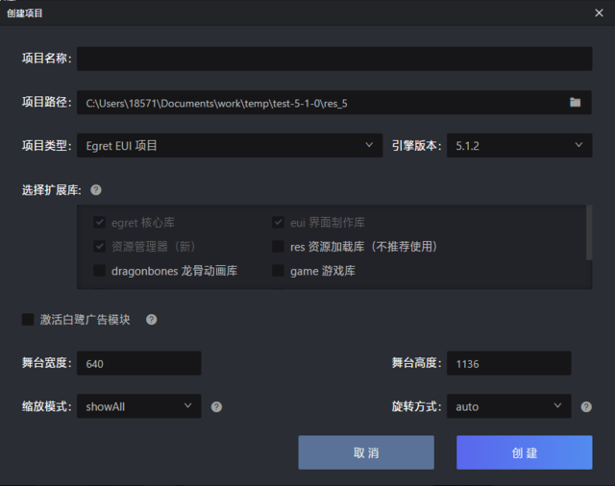
Task: Open the 项目类型 dropdown showing Egret EUI 项目
Action: click(230, 145)
